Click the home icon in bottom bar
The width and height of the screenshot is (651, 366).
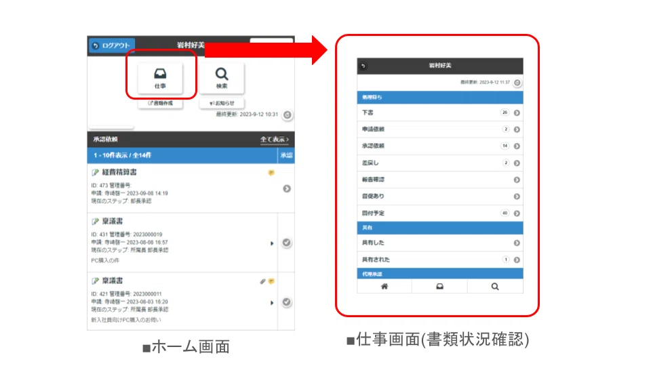click(384, 286)
